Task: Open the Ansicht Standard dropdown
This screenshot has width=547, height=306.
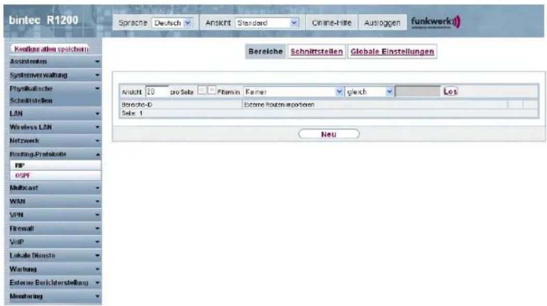Action: tap(267, 23)
